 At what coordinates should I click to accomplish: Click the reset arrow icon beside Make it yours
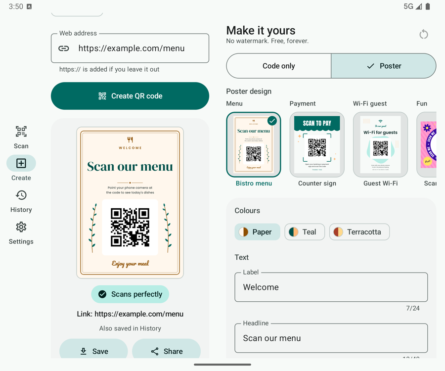click(423, 34)
